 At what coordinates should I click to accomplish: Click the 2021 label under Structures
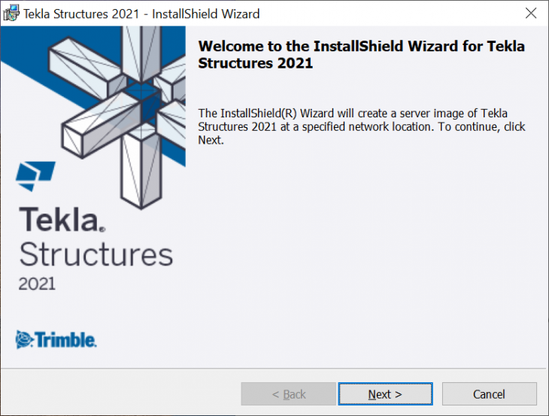37,284
